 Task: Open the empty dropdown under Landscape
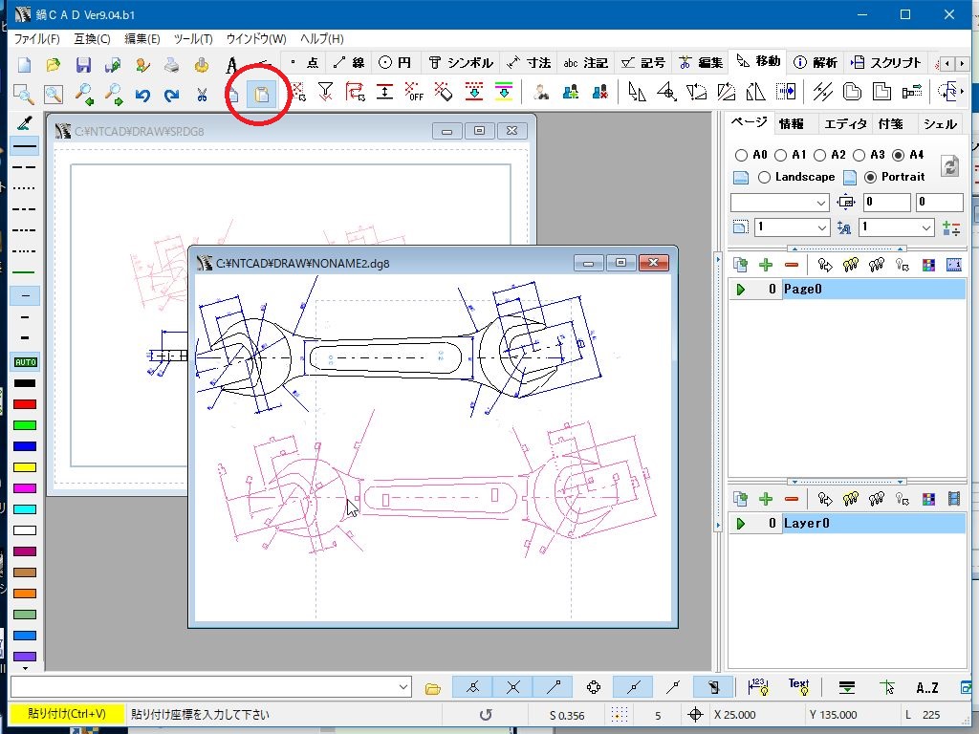pyautogui.click(x=780, y=203)
